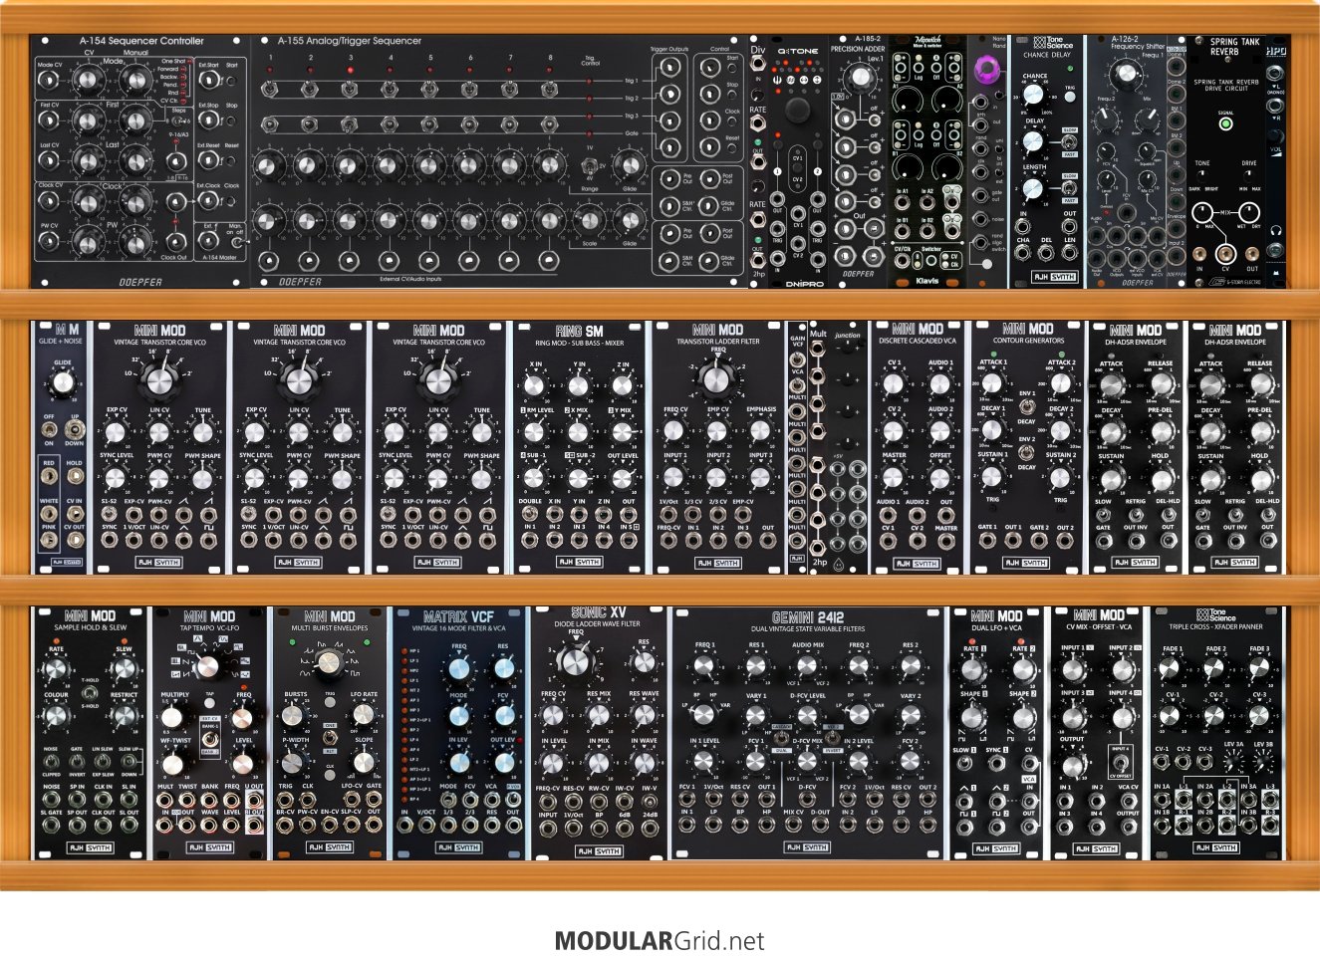Flip the DOUBLE switch on Ring SM

[530, 514]
